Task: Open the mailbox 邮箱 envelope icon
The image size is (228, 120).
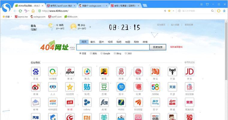Action: pos(36,102)
